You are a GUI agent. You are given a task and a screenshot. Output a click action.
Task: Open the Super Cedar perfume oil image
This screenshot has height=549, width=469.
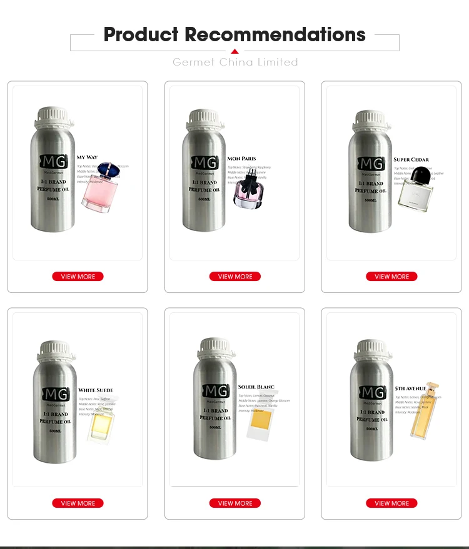coord(391,173)
